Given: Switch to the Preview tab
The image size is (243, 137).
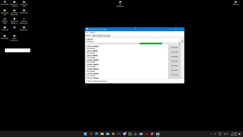Looking at the screenshot, I should pos(99,36).
